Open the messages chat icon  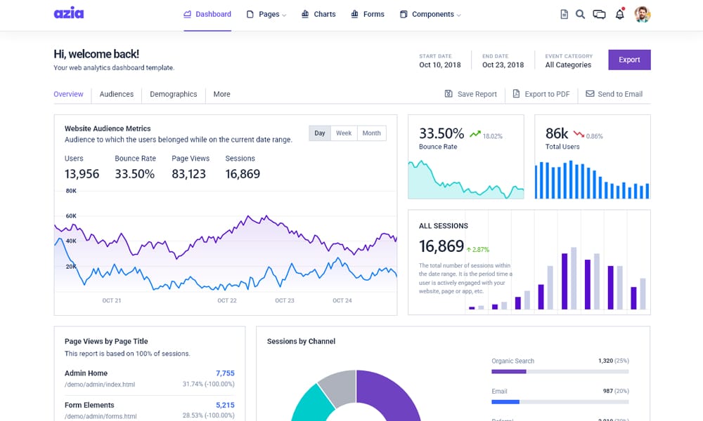(x=599, y=14)
